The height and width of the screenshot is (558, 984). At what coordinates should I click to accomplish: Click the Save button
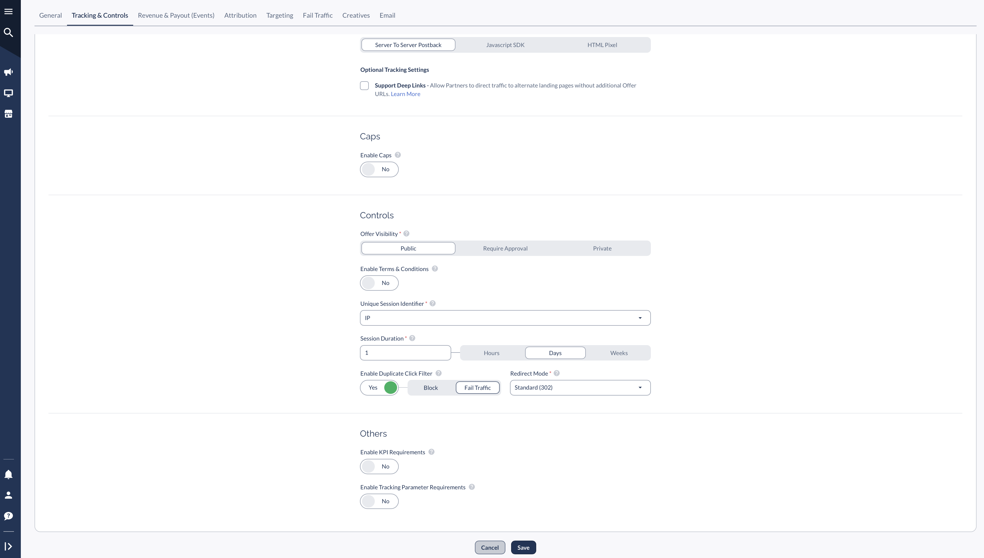(x=523, y=547)
